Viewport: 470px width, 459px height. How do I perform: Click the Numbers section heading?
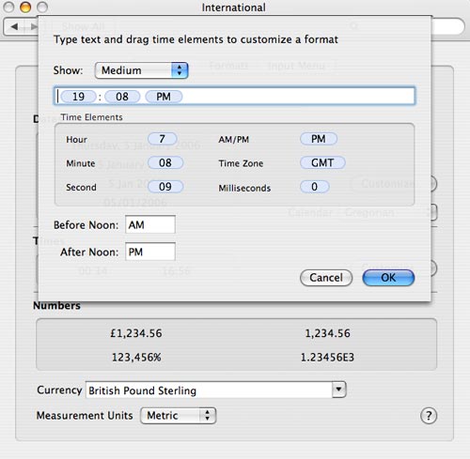coord(56,306)
